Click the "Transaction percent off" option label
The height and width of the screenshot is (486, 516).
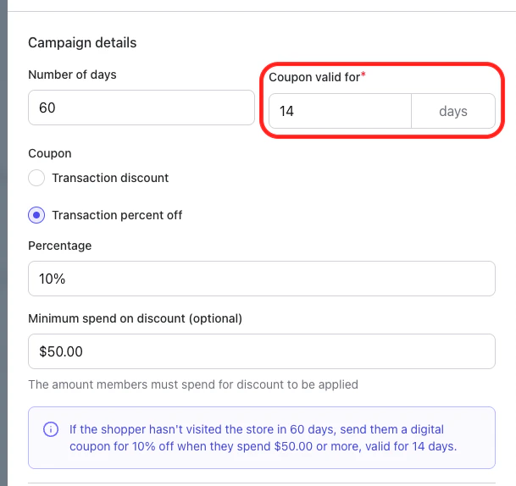(117, 215)
